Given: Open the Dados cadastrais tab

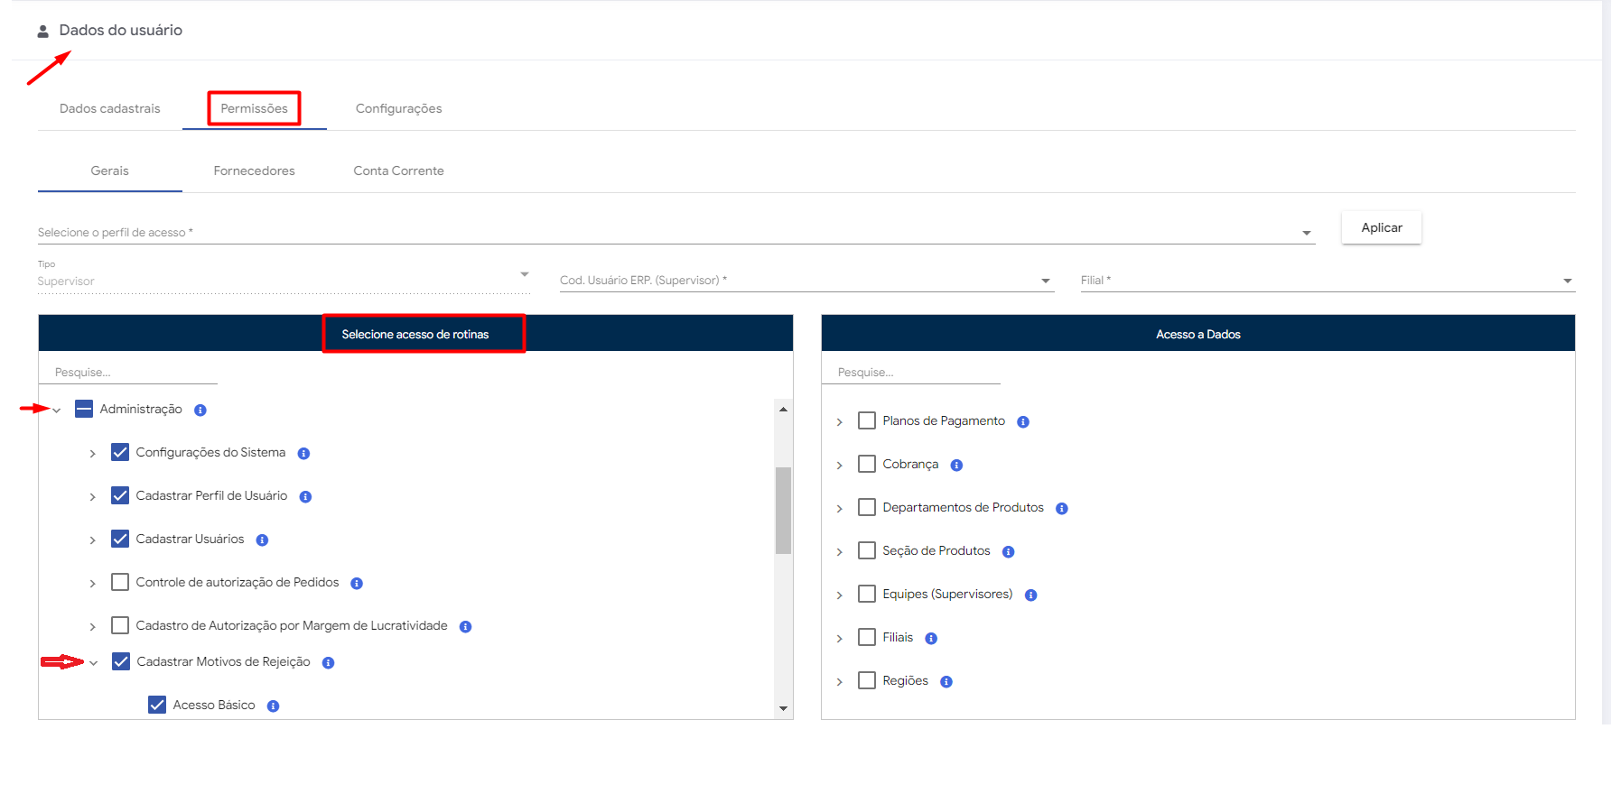Looking at the screenshot, I should coord(110,109).
